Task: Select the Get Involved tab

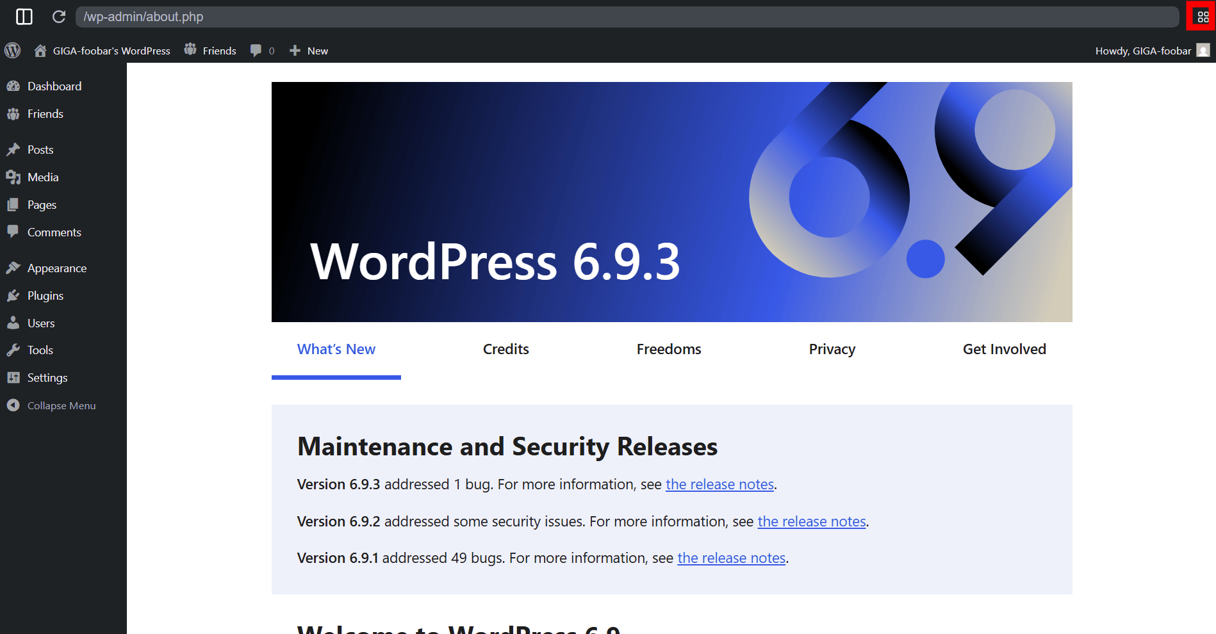Action: 1004,350
